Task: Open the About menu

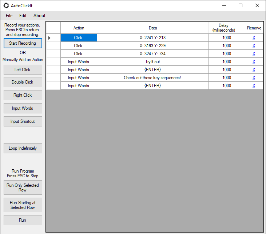Action: 39,16
